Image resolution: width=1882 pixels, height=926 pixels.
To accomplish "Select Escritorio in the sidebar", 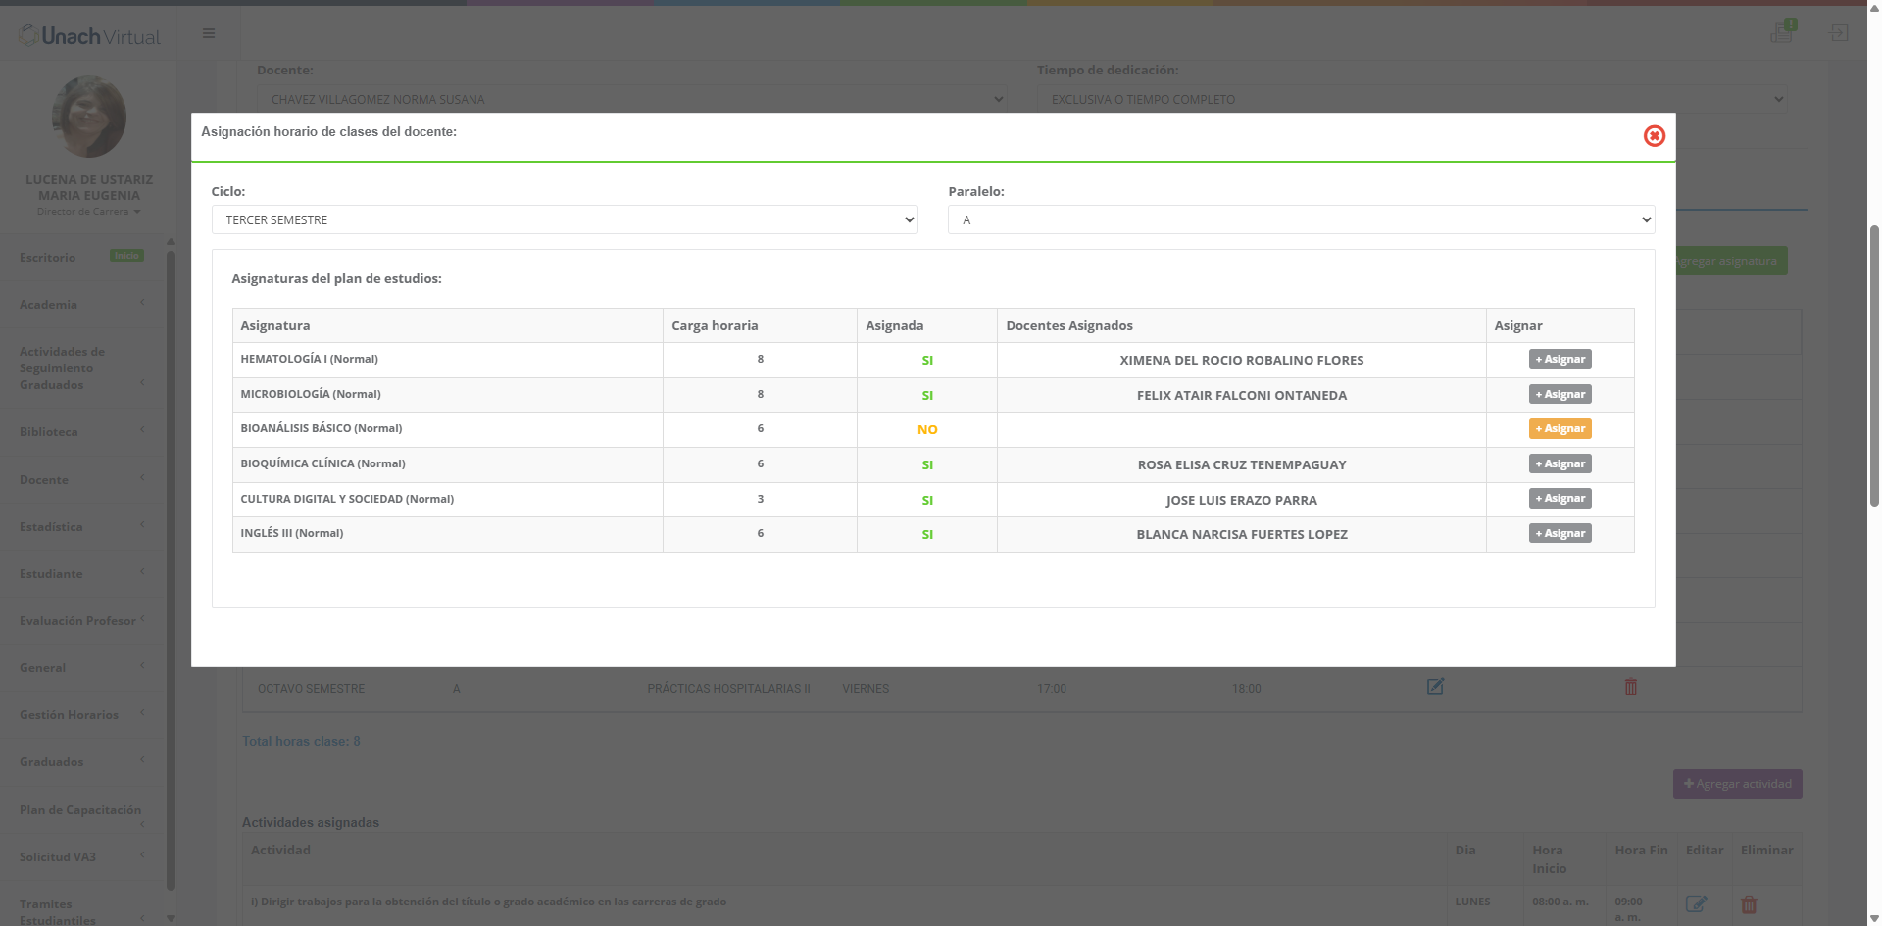I will pos(48,258).
